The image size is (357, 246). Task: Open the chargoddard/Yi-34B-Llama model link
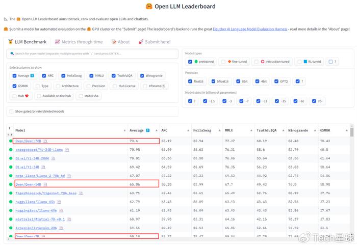[x=39, y=150]
